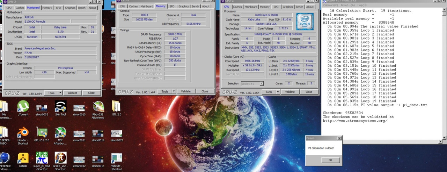Select Bench tab in the CPU CPU-Z window

(299, 7)
